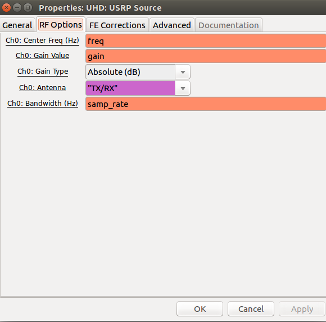Switch to the General tab
The image size is (326, 322).
[x=17, y=25]
